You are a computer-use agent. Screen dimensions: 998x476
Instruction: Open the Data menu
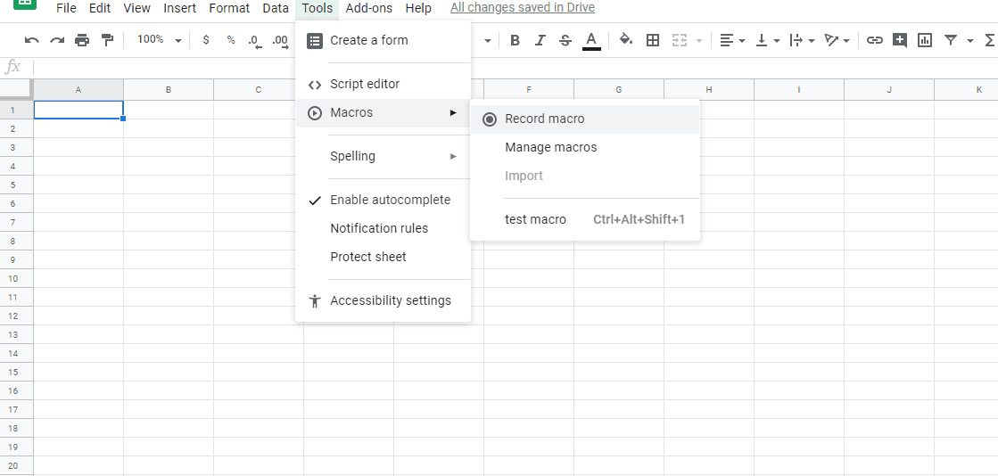pyautogui.click(x=275, y=8)
